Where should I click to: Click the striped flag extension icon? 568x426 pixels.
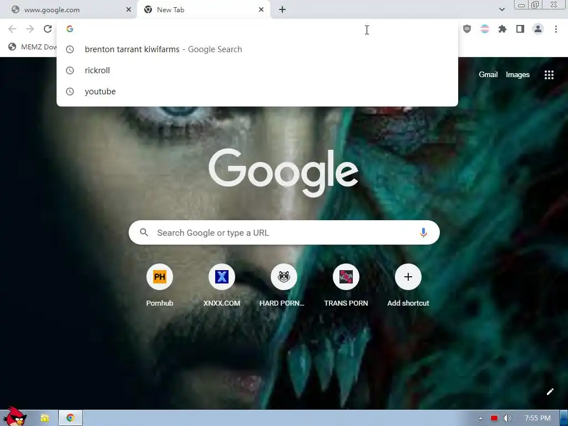coord(485,29)
